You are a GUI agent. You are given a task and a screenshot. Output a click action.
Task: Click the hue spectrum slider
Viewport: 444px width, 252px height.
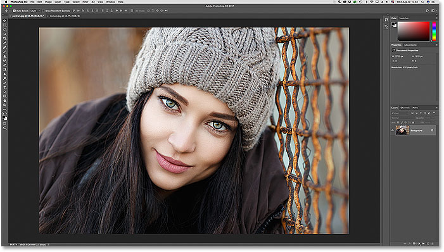[434, 31]
